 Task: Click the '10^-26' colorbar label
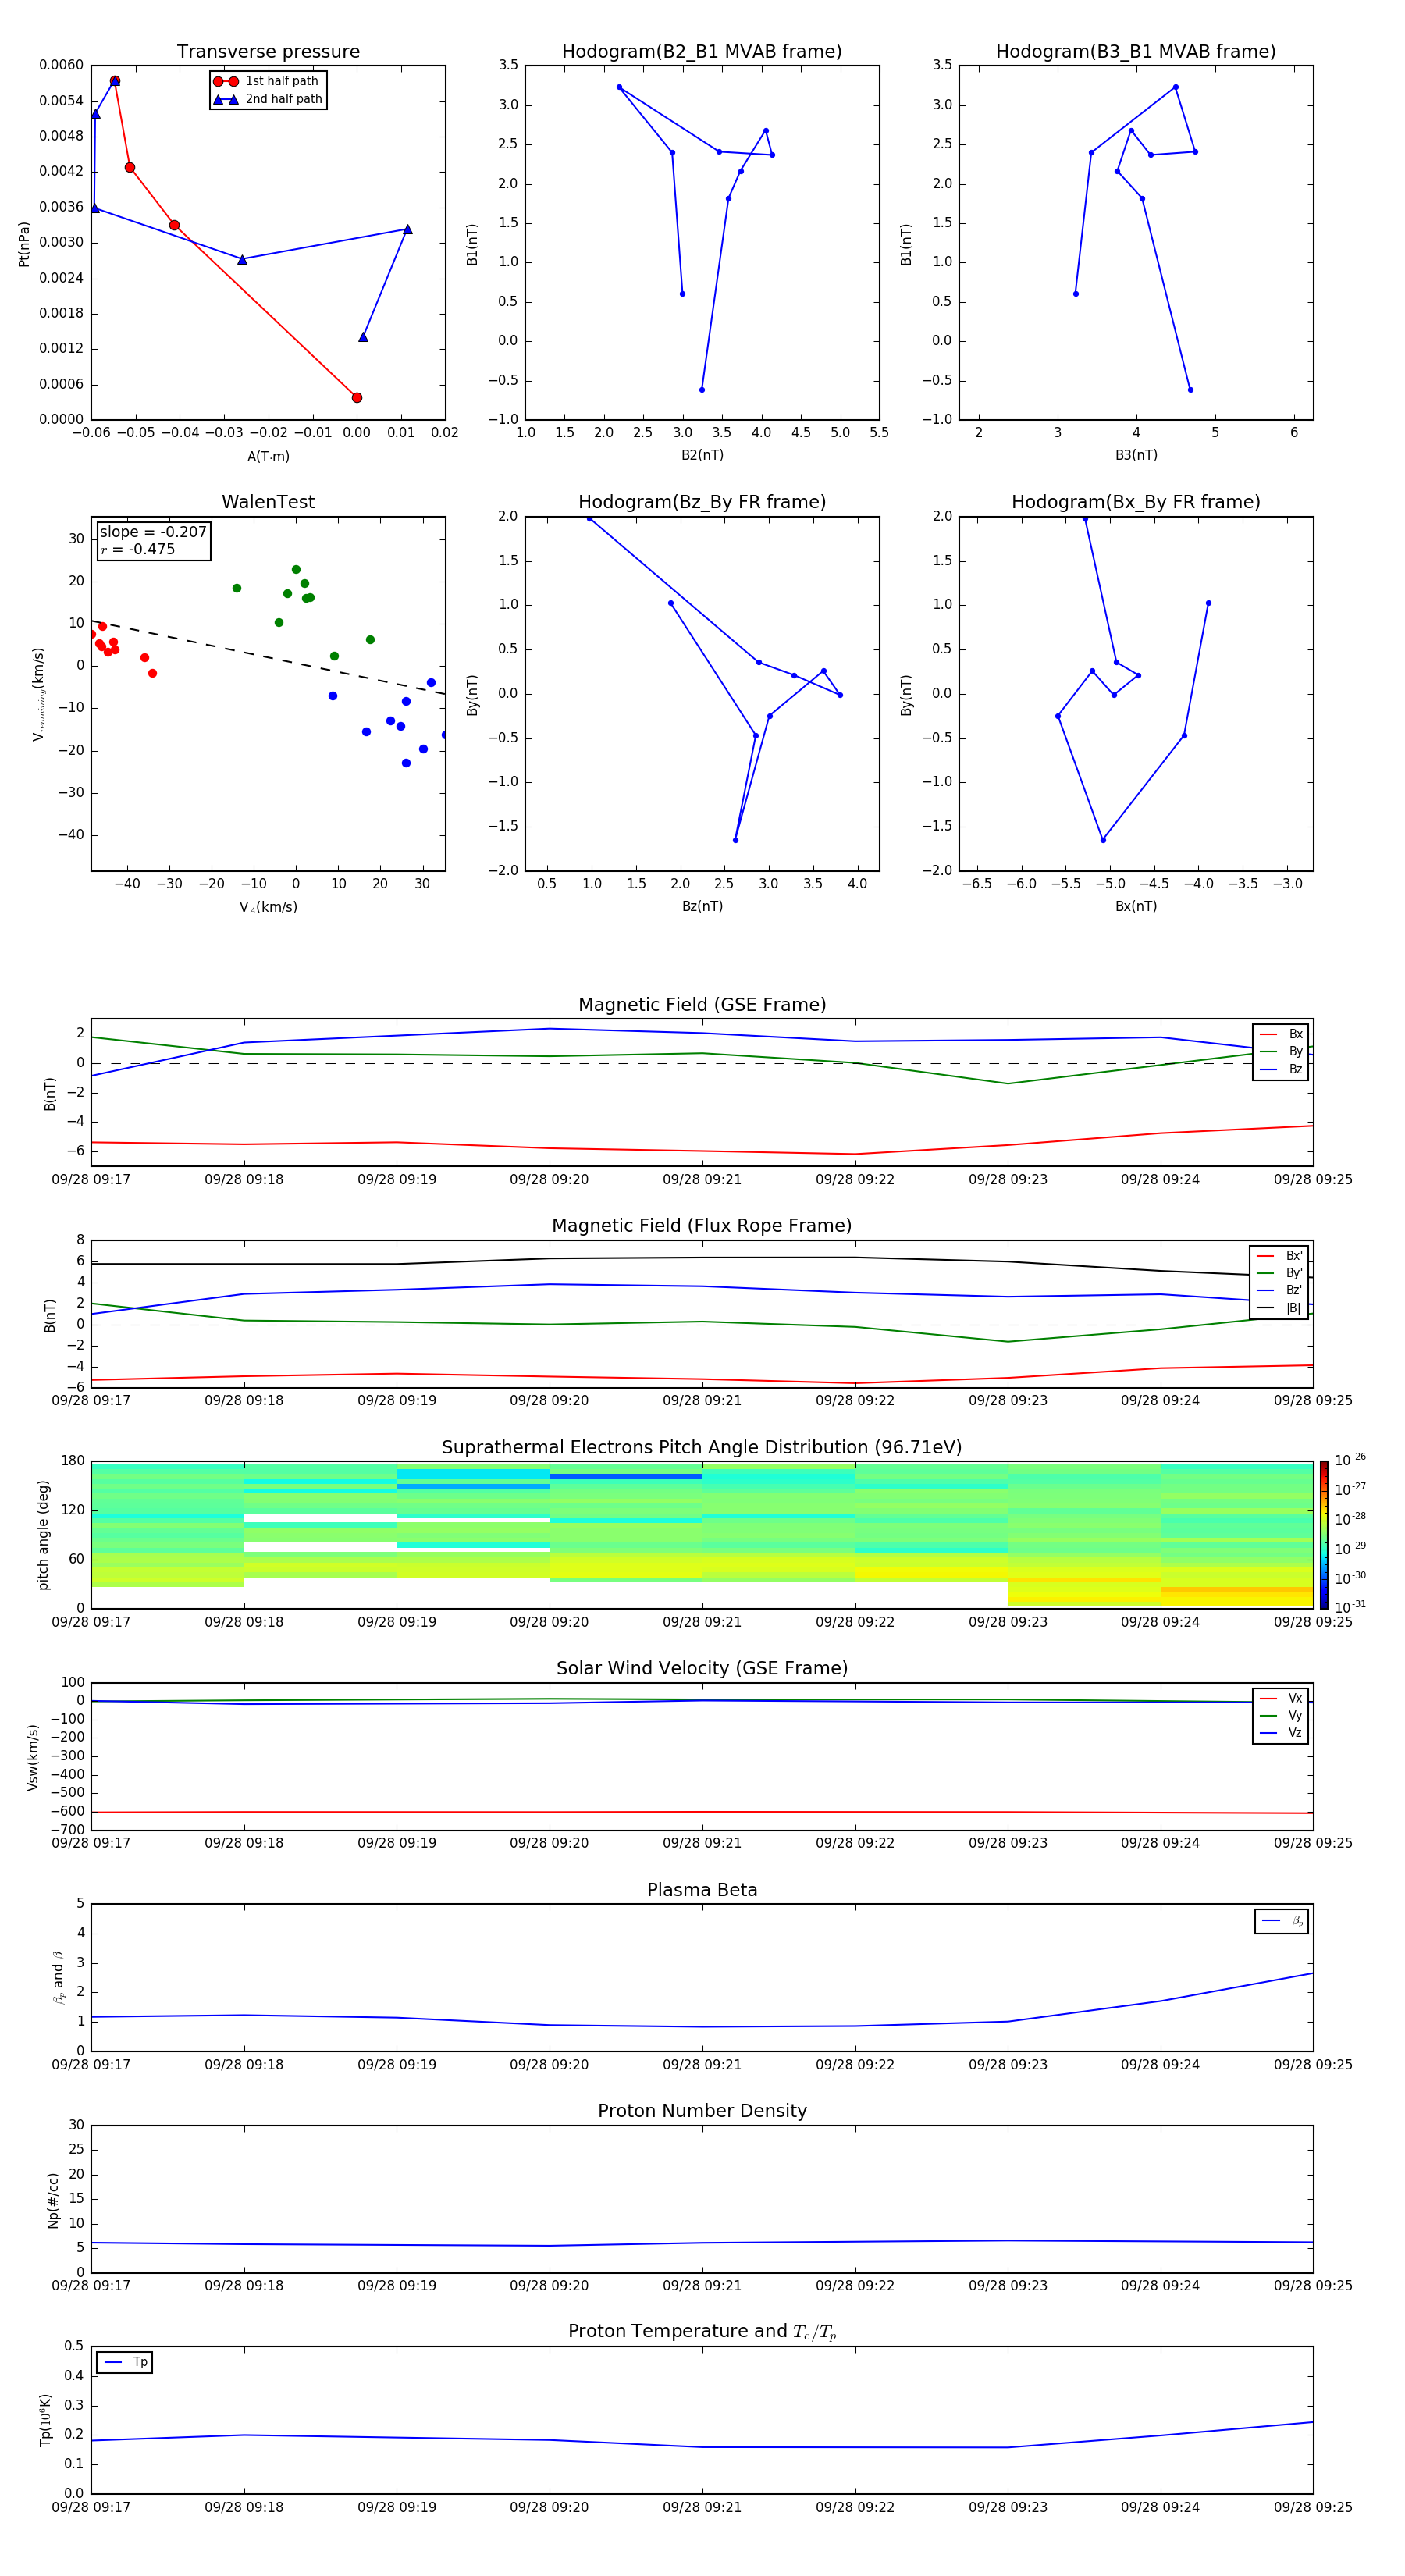point(1350,1460)
